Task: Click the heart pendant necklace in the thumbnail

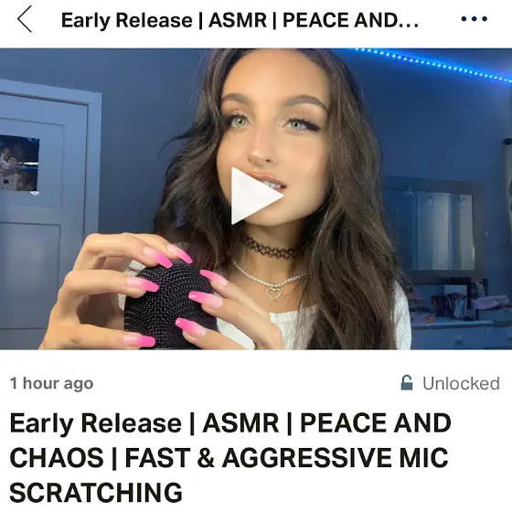Action: pos(273,292)
